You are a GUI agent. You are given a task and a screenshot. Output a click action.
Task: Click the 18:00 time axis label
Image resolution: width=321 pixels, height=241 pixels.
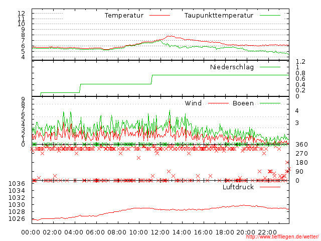(x=225, y=232)
